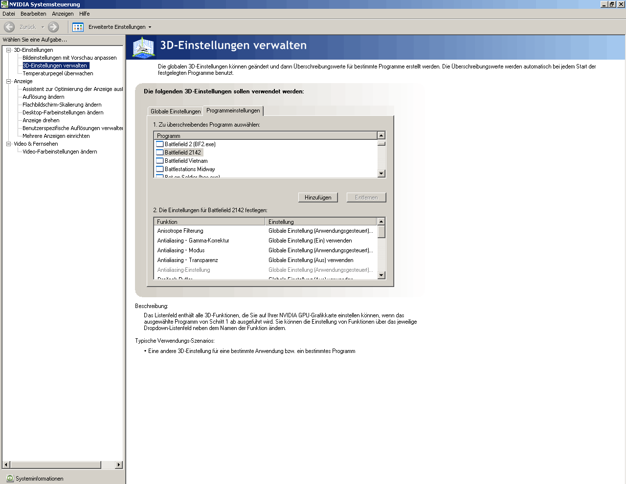Select Desktop-Farbeinstellungen ändern
The width and height of the screenshot is (626, 484).
coord(63,112)
